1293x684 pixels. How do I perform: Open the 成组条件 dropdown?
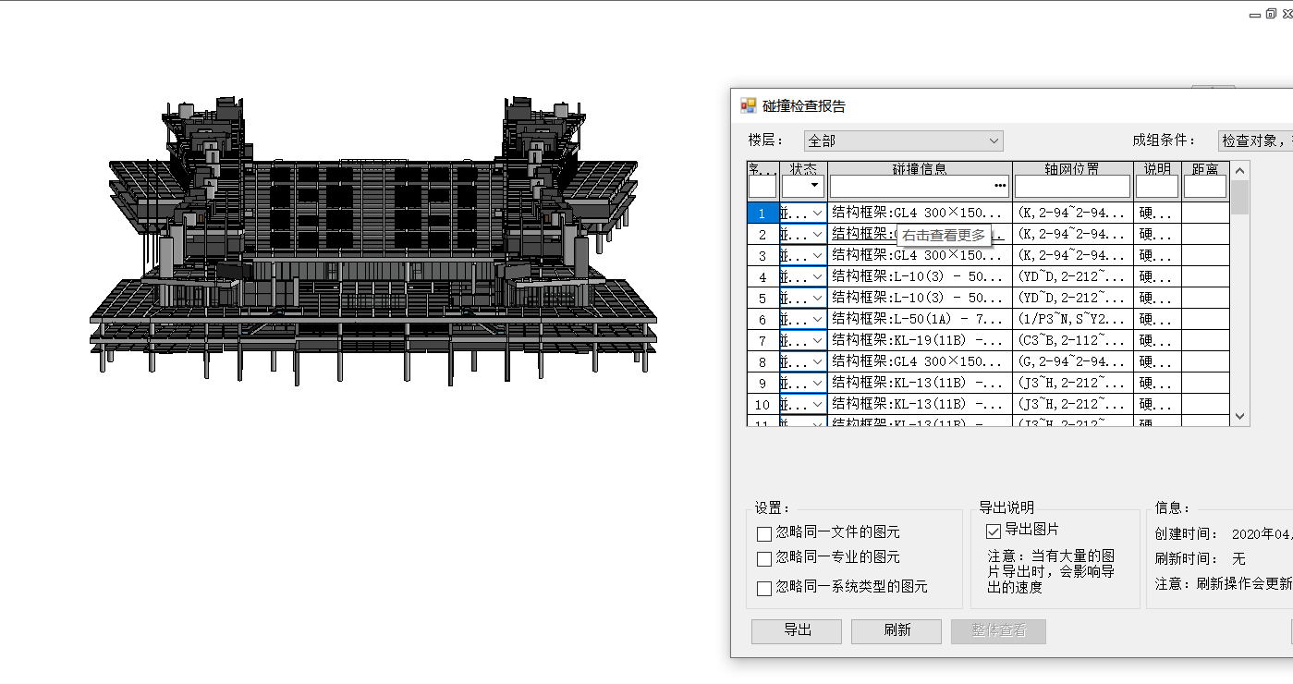1255,140
